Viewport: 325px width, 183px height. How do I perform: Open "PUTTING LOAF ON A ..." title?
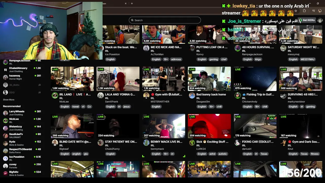click(212, 47)
